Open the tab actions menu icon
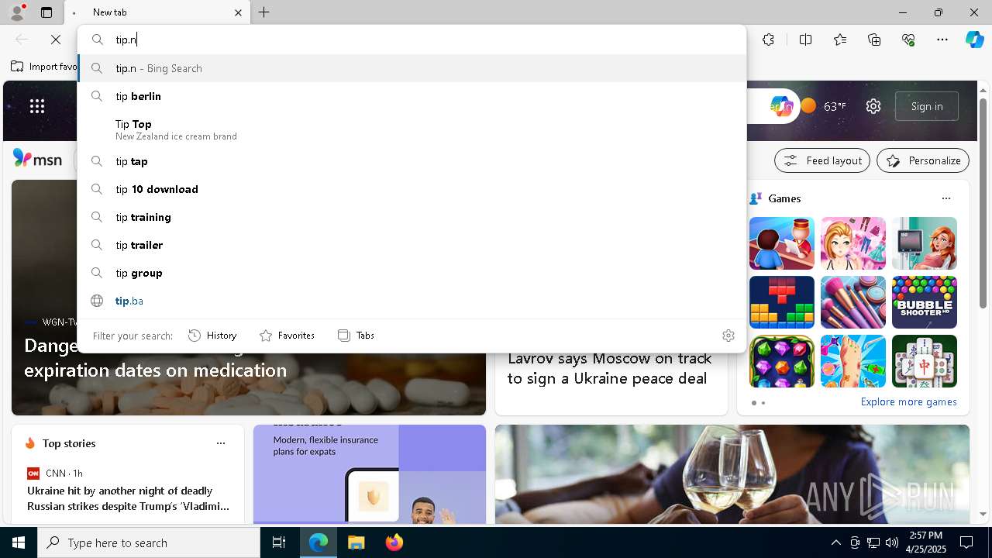 46,12
